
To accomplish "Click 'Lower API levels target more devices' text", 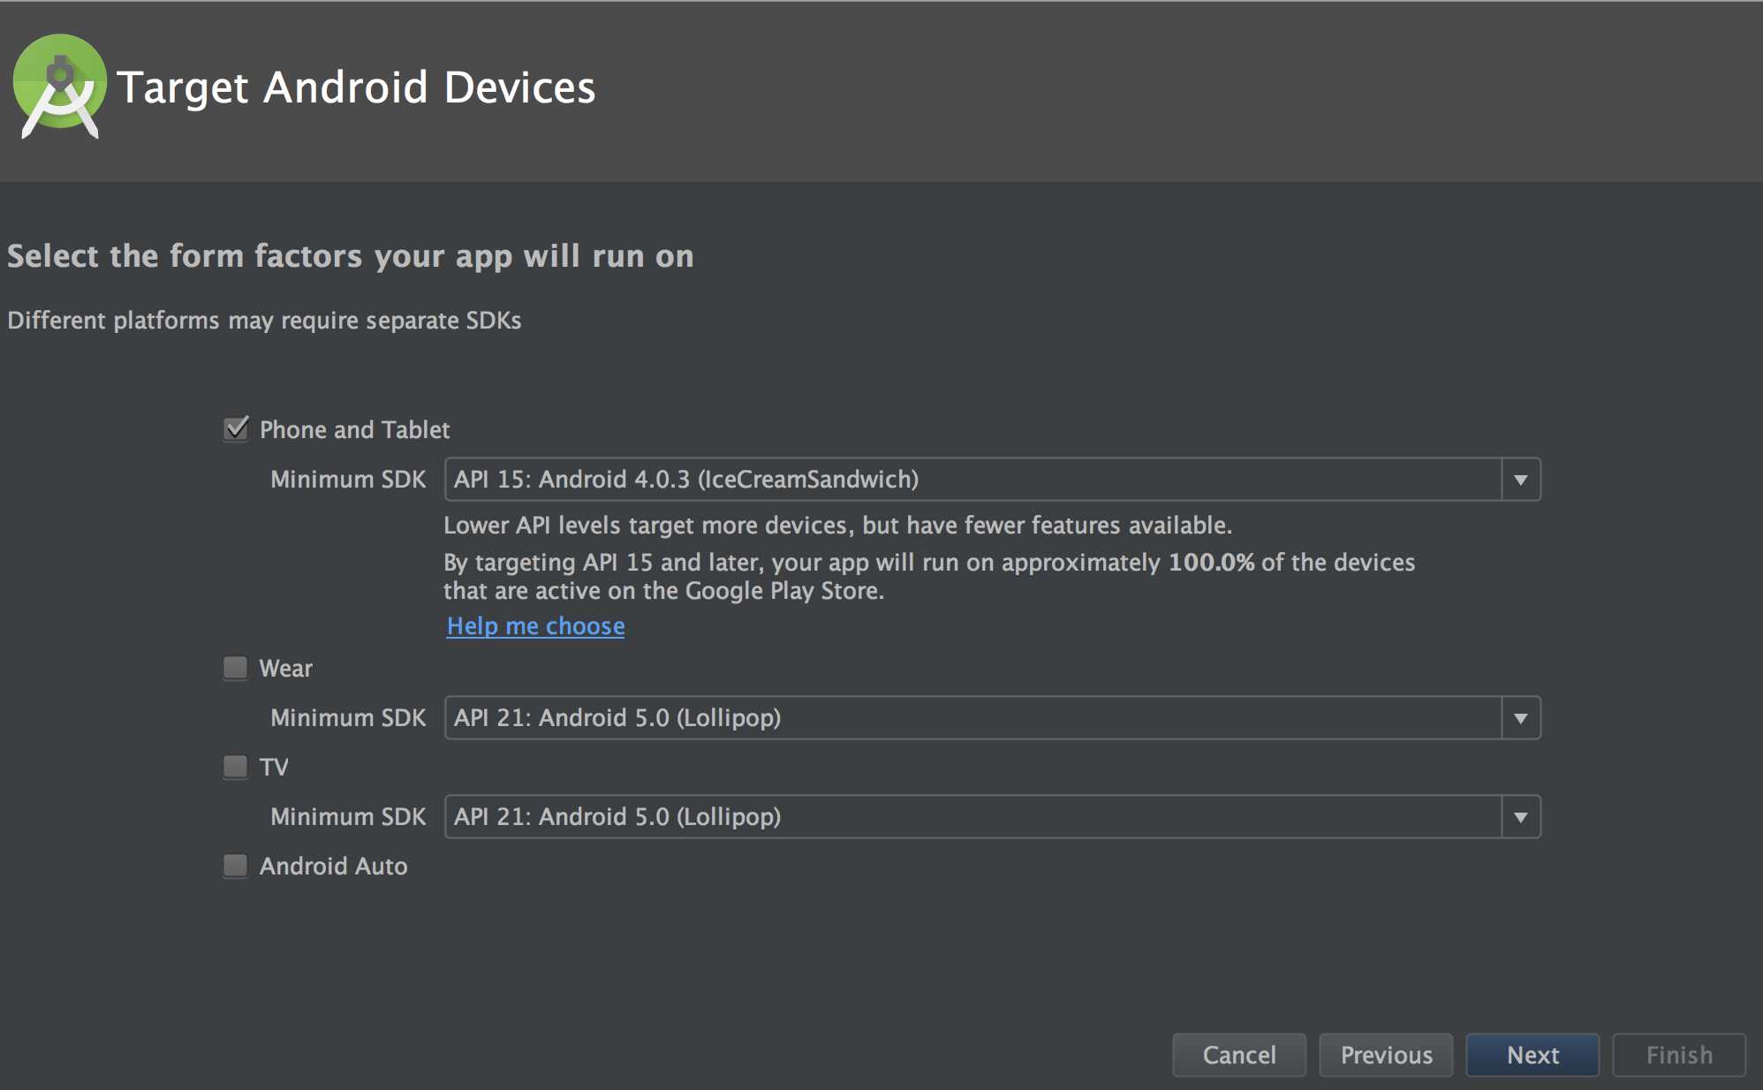I will (837, 526).
